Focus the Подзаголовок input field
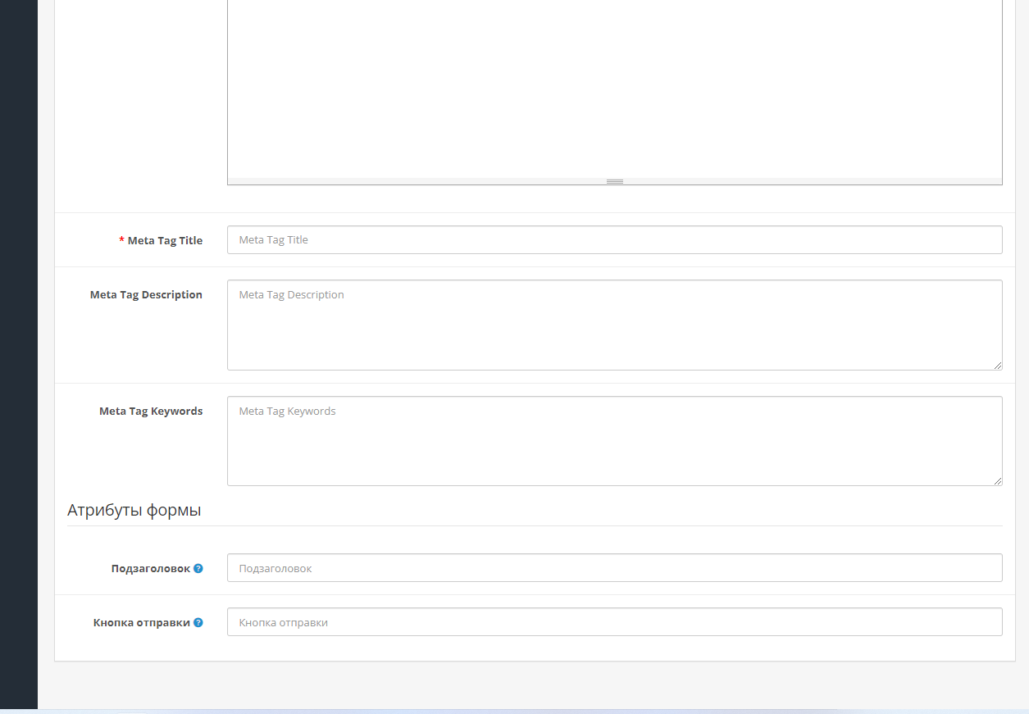Image resolution: width=1029 pixels, height=714 pixels. [x=614, y=568]
